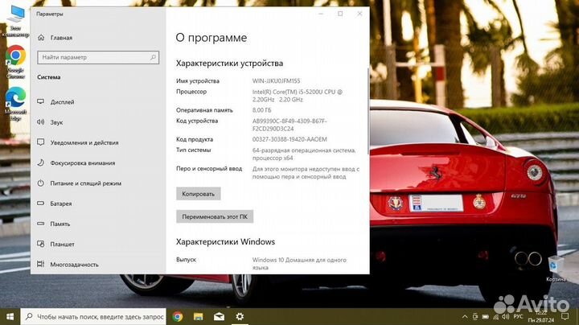Screen dimensions: 579x325
Task: Open the Звук settings page
Action: point(50,122)
